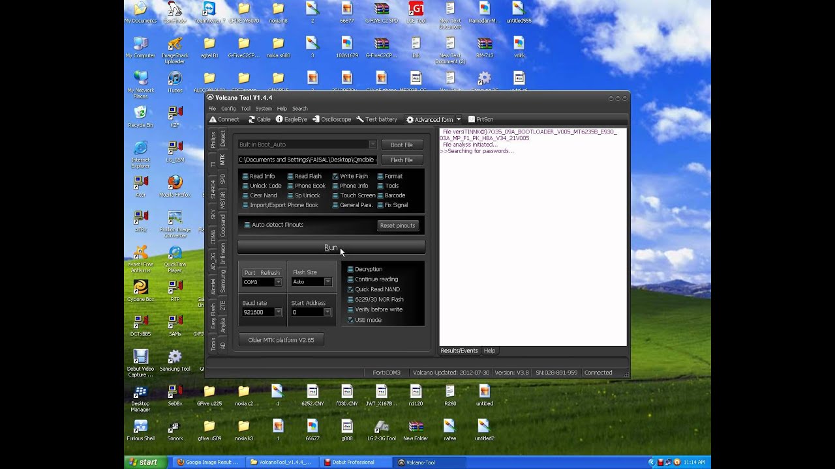Open the System menu
This screenshot has height=469, width=835.
tap(264, 109)
